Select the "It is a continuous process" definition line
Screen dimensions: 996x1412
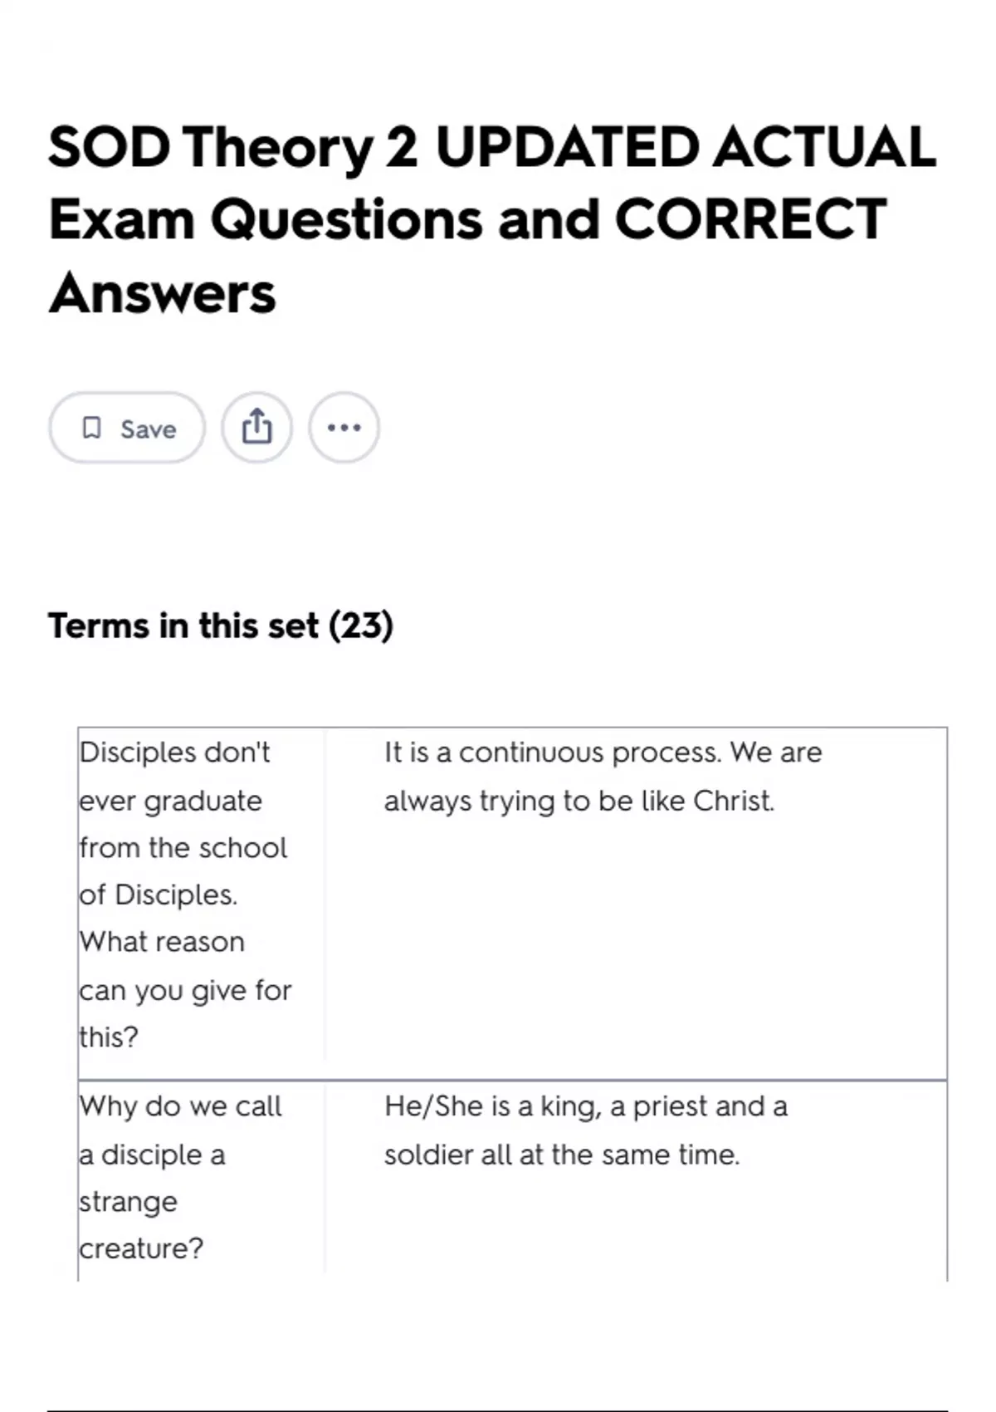click(x=603, y=753)
